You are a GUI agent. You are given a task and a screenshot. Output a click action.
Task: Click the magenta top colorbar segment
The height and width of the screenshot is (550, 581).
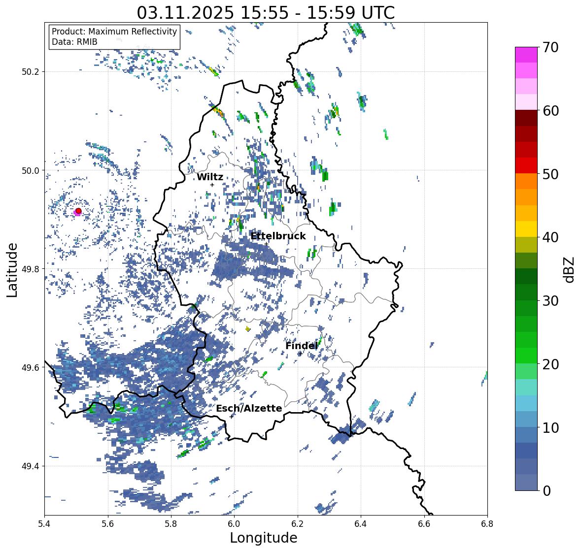coord(526,55)
